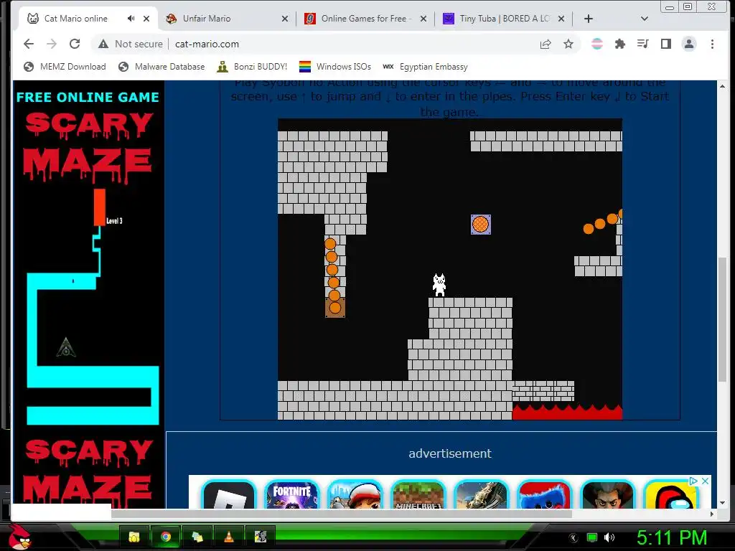The width and height of the screenshot is (735, 551).
Task: Switch to the Tiny Tuba tab
Action: click(x=502, y=19)
